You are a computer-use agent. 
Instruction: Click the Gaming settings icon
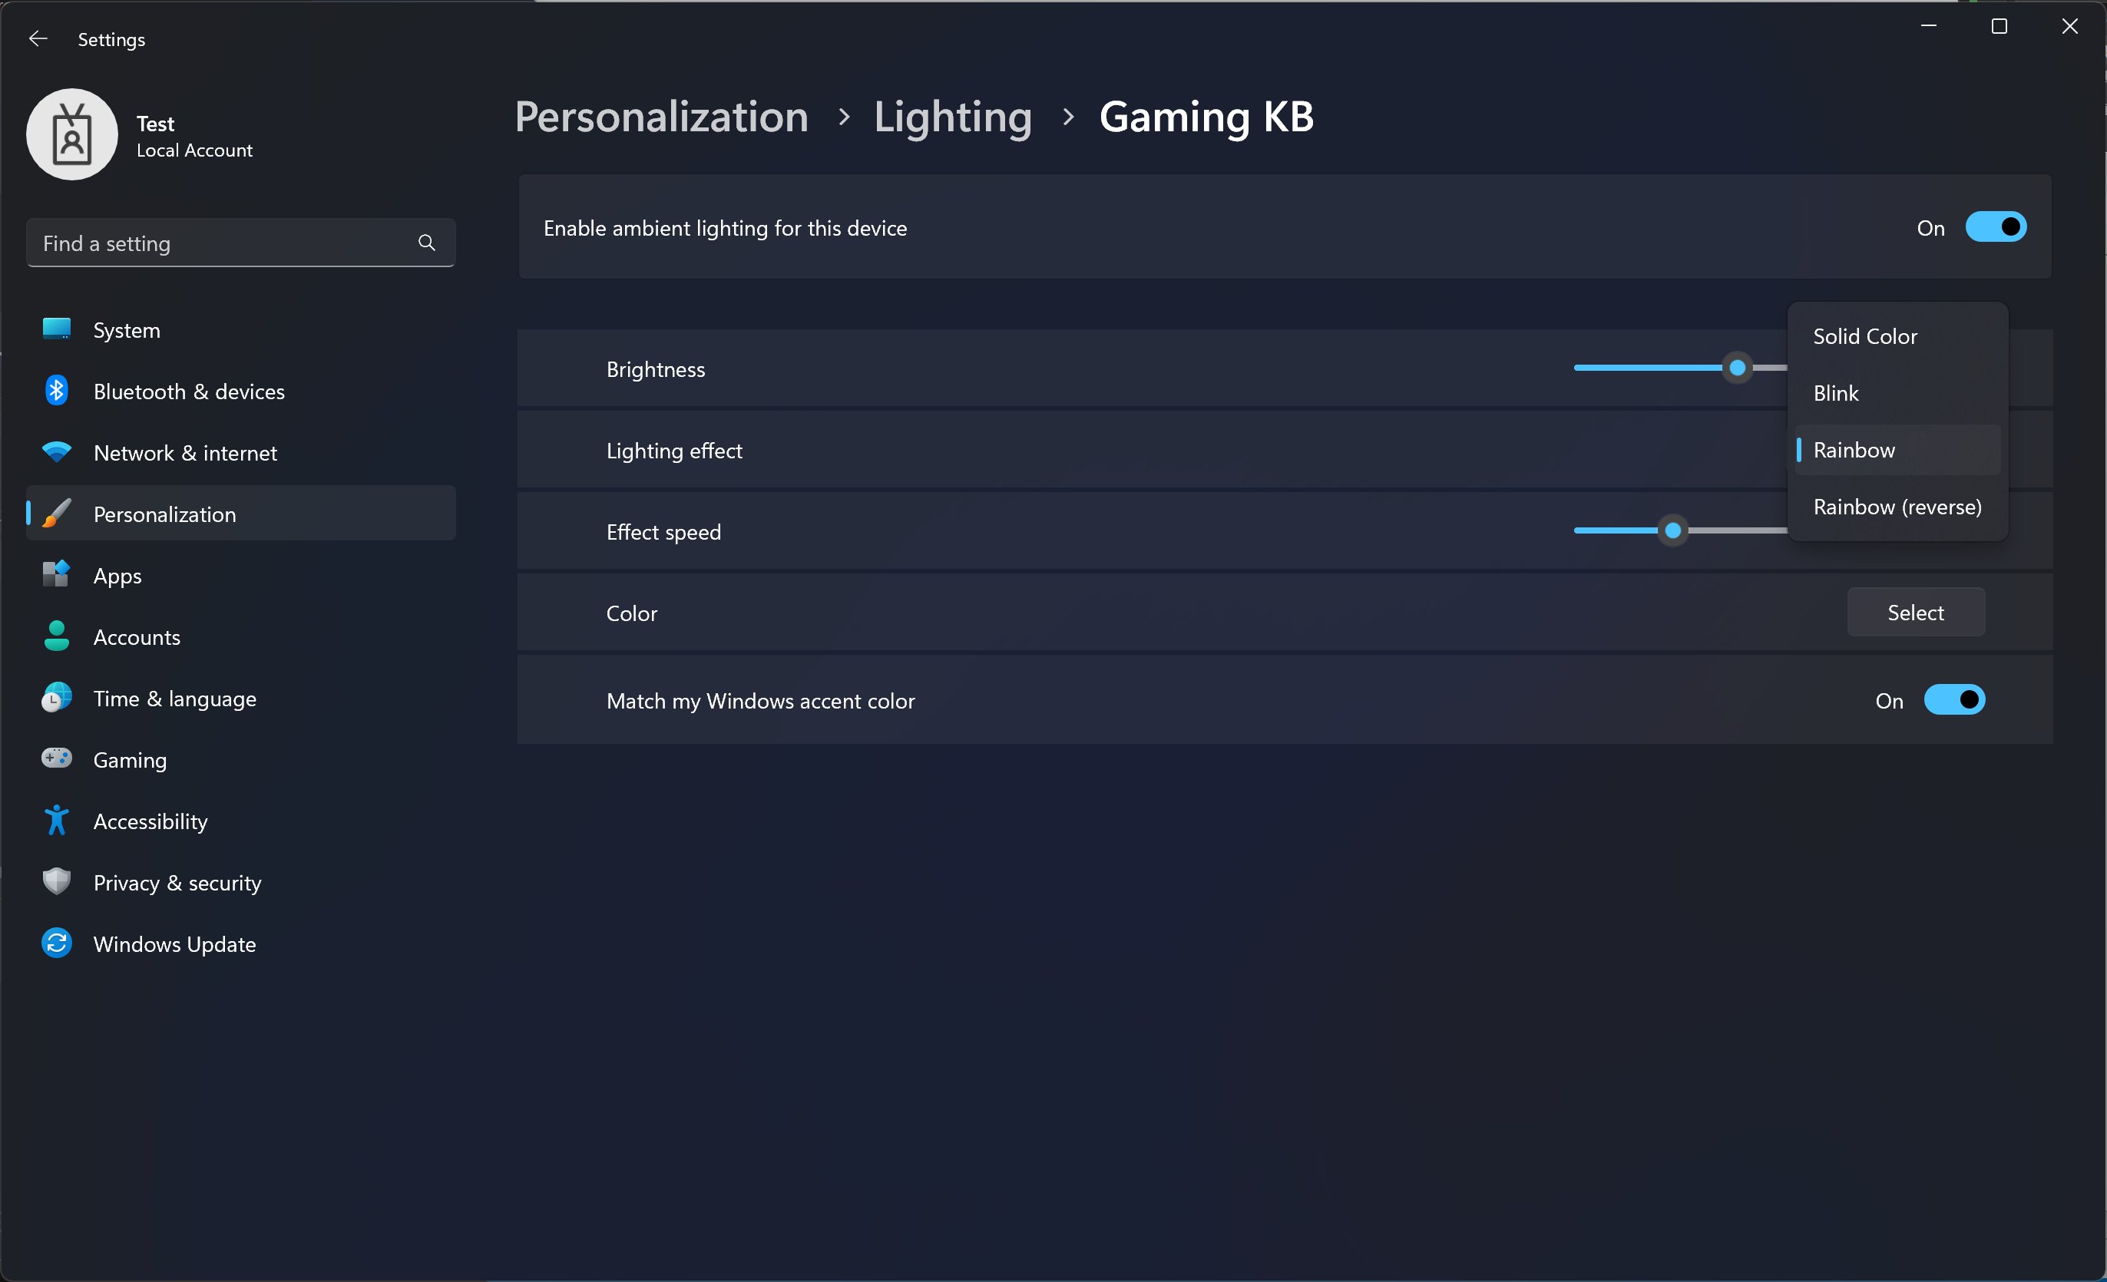(56, 760)
